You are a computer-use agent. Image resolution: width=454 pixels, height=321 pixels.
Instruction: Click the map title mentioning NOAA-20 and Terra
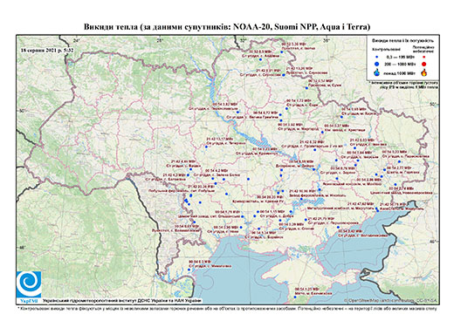227,27
